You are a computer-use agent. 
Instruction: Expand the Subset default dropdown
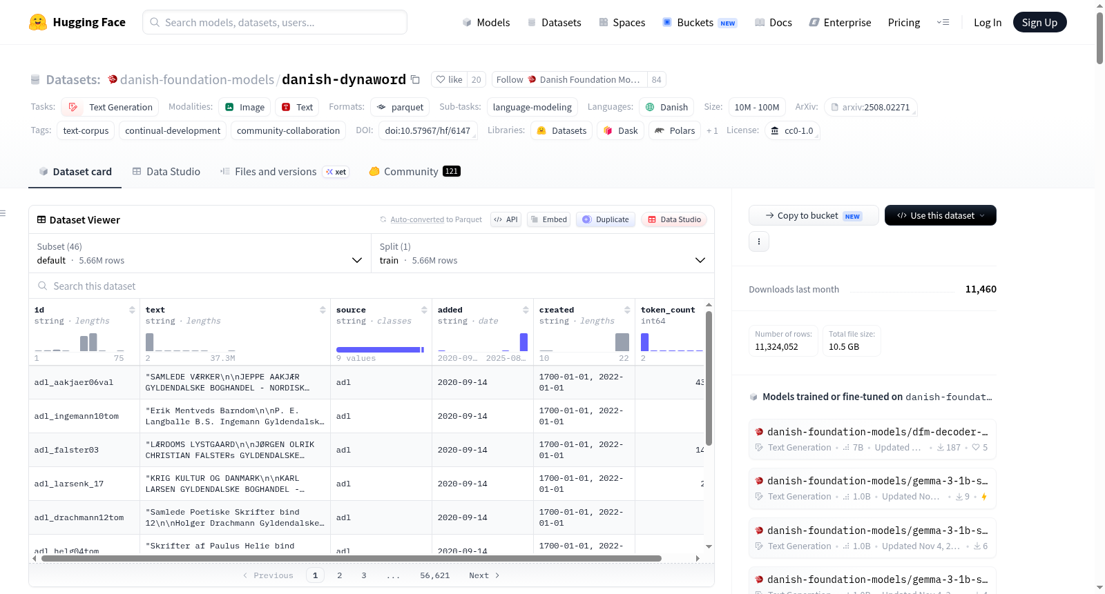click(x=200, y=253)
